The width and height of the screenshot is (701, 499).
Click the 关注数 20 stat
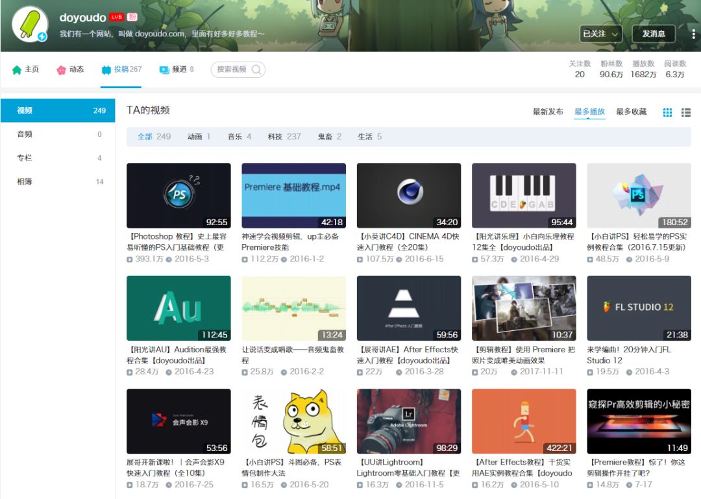pos(580,69)
